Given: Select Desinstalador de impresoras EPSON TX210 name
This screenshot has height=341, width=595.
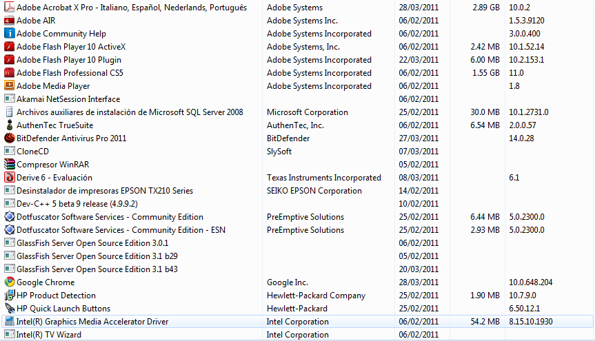Looking at the screenshot, I should click(105, 191).
